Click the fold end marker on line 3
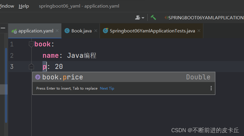244x136 pixels. pos(31,67)
